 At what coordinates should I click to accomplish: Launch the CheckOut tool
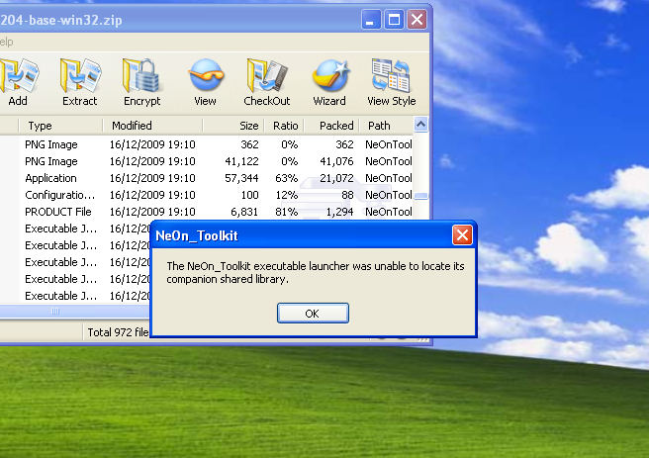[267, 83]
